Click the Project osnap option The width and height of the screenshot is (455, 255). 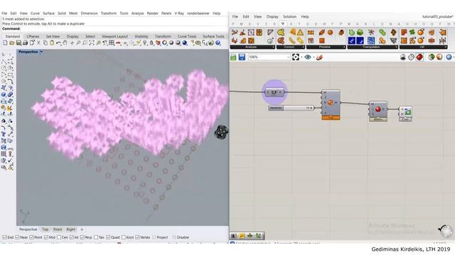coord(160,237)
